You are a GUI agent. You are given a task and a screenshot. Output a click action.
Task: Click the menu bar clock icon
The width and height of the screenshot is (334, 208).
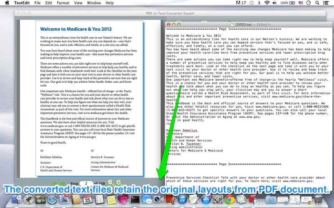[x=309, y=3]
